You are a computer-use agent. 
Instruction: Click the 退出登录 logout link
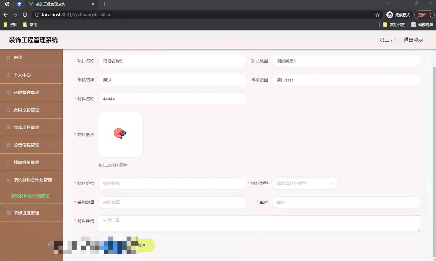click(x=413, y=40)
